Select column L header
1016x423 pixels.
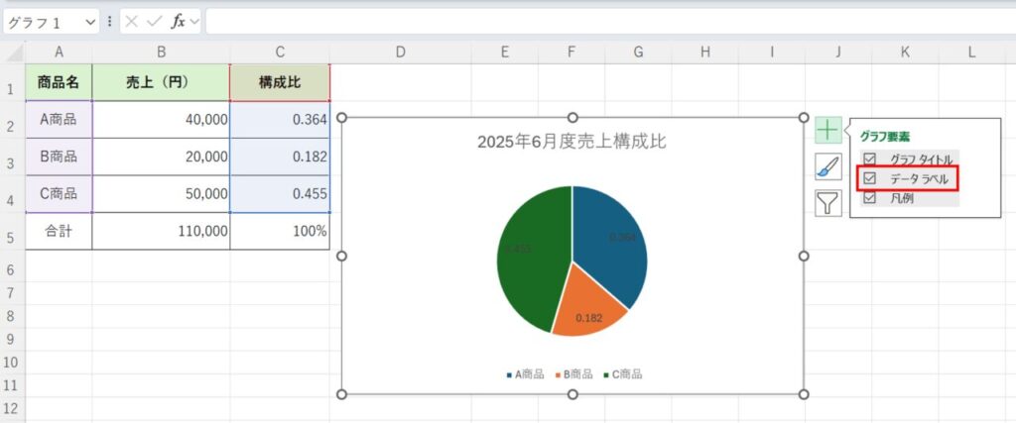click(972, 53)
